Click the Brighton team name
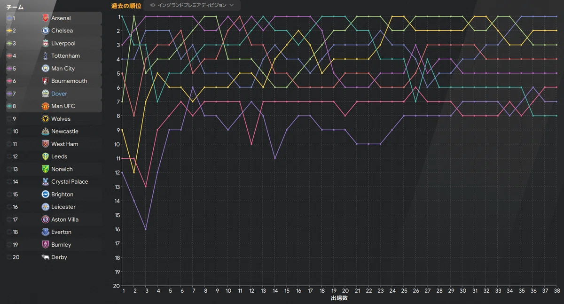The image size is (564, 304). pos(63,194)
